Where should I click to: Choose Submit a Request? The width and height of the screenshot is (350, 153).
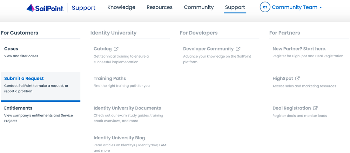click(24, 79)
